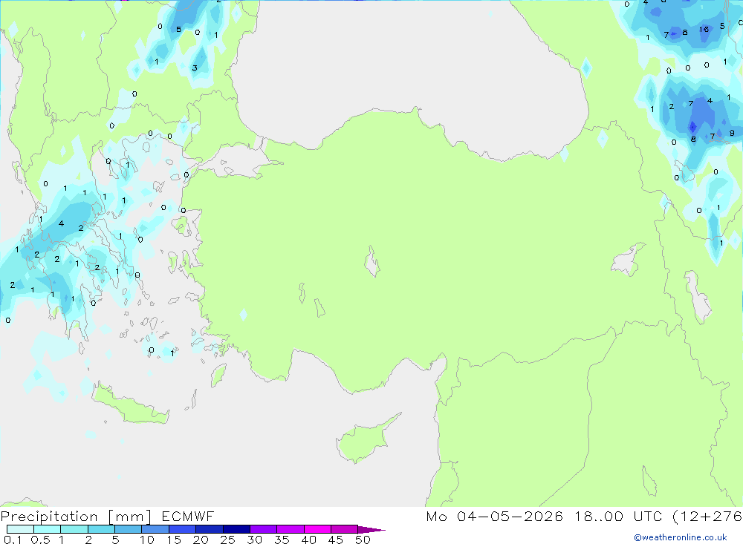Pick the legend swatch between 15 and 20

[182, 529]
